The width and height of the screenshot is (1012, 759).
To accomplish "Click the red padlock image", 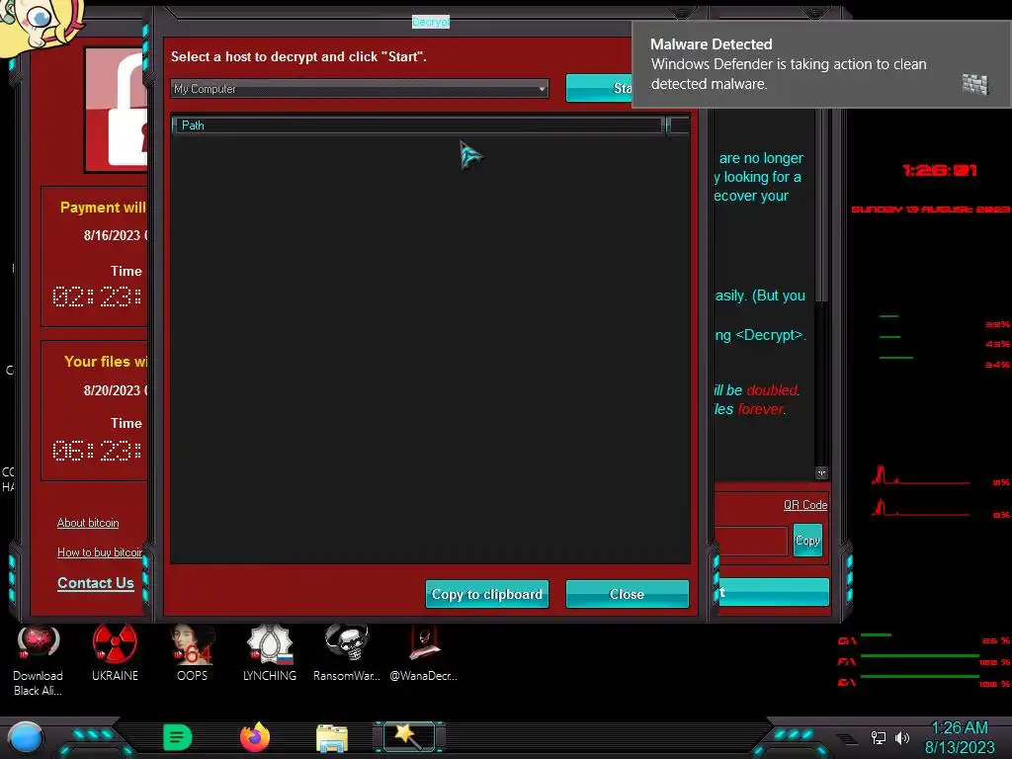I will (x=118, y=110).
